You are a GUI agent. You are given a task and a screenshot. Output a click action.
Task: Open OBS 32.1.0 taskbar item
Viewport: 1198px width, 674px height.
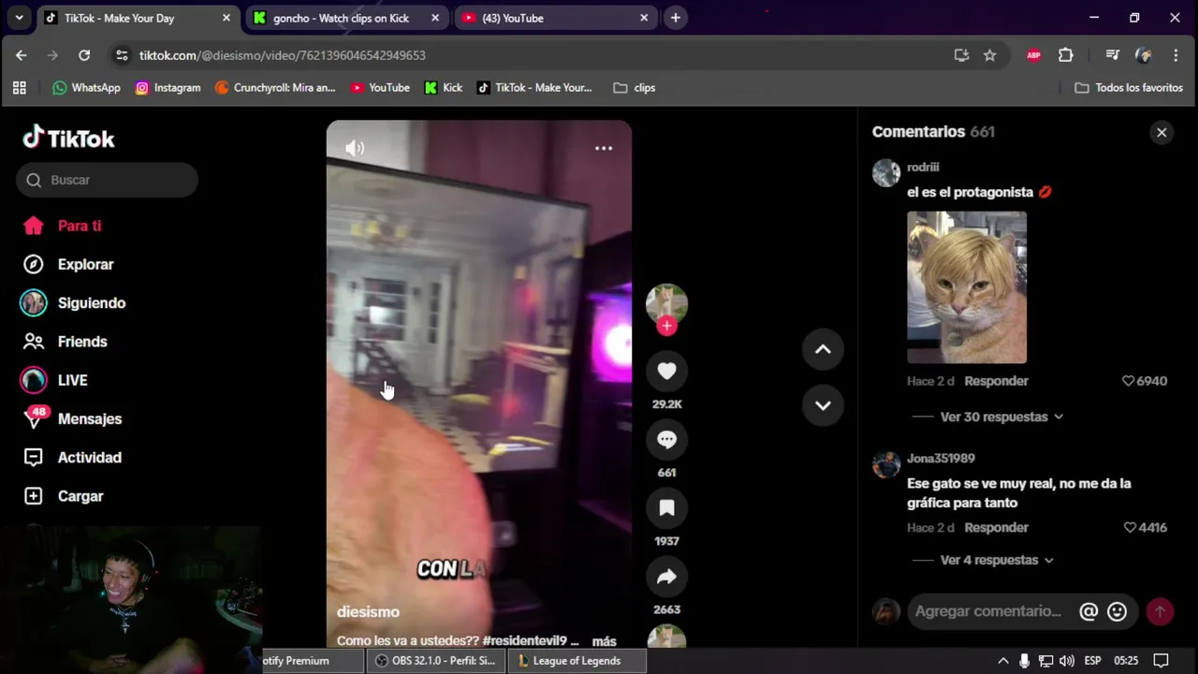point(435,661)
